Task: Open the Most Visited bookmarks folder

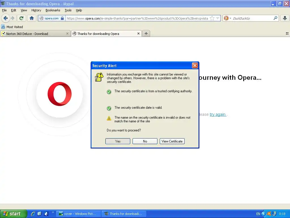Action: tap(12, 27)
